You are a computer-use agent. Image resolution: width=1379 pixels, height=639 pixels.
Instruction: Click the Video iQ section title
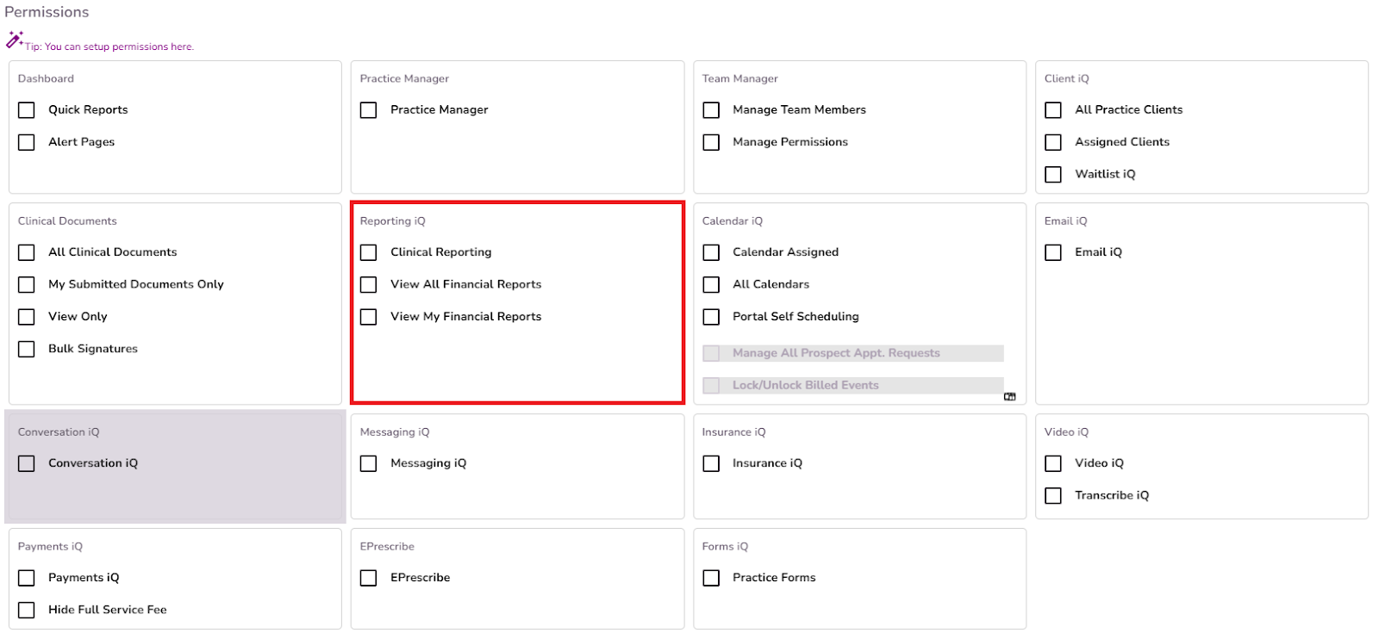point(1067,432)
